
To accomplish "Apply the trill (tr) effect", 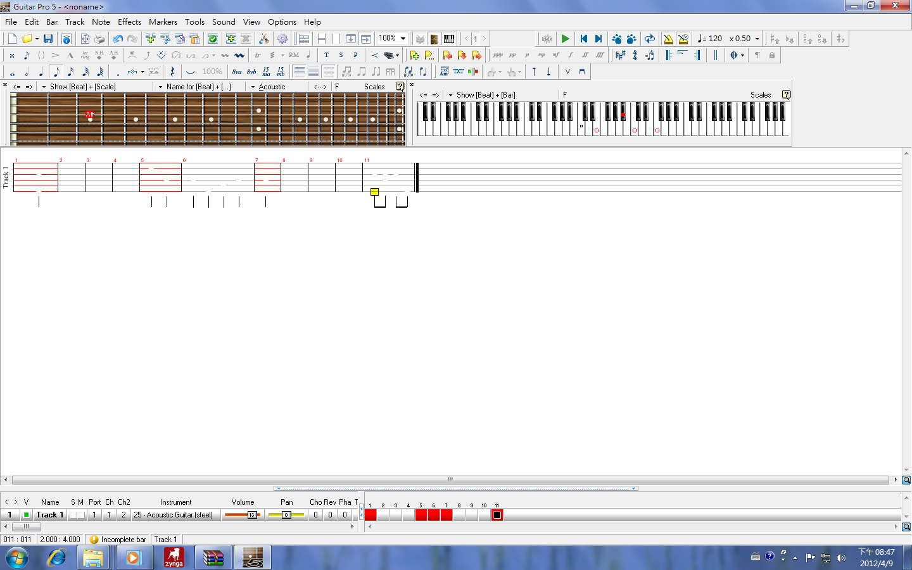I will pos(258,55).
